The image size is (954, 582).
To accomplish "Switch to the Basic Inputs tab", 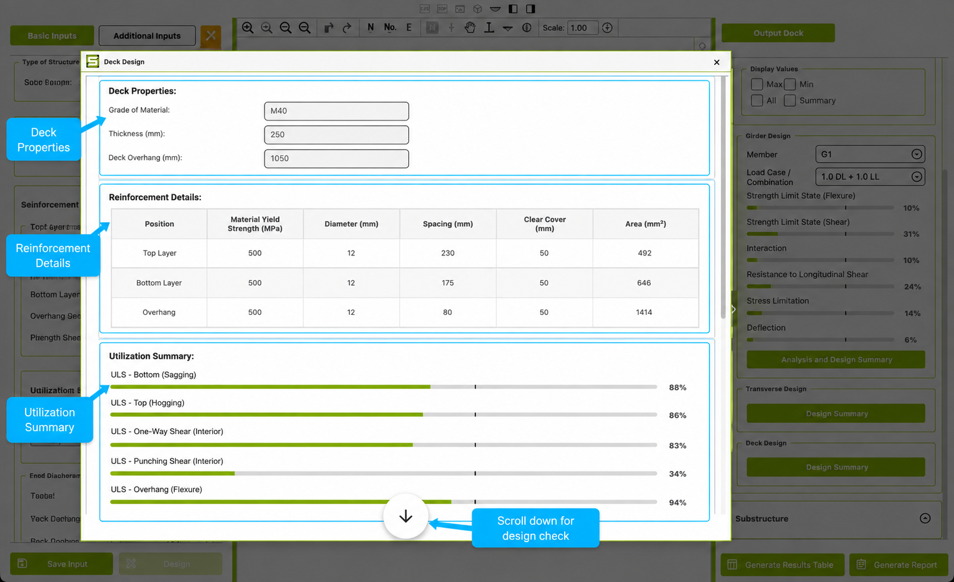I will (52, 36).
